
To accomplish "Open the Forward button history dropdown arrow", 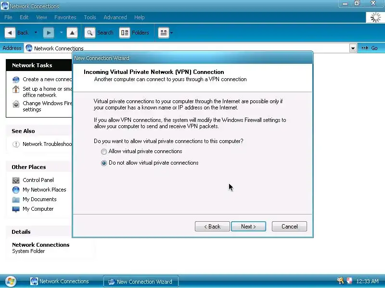I will (x=61, y=33).
